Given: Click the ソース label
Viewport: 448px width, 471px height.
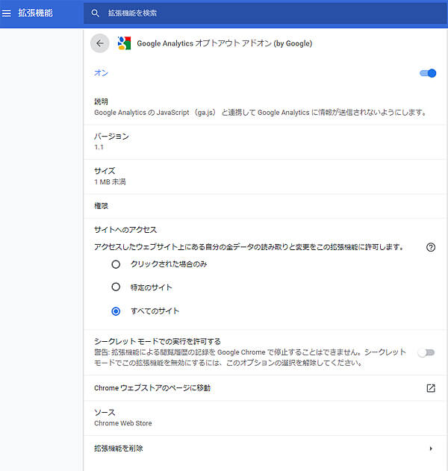Looking at the screenshot, I should click(105, 413).
